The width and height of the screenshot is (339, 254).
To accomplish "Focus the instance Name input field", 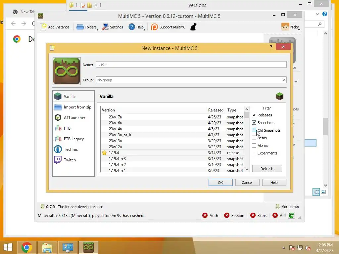I will point(191,64).
